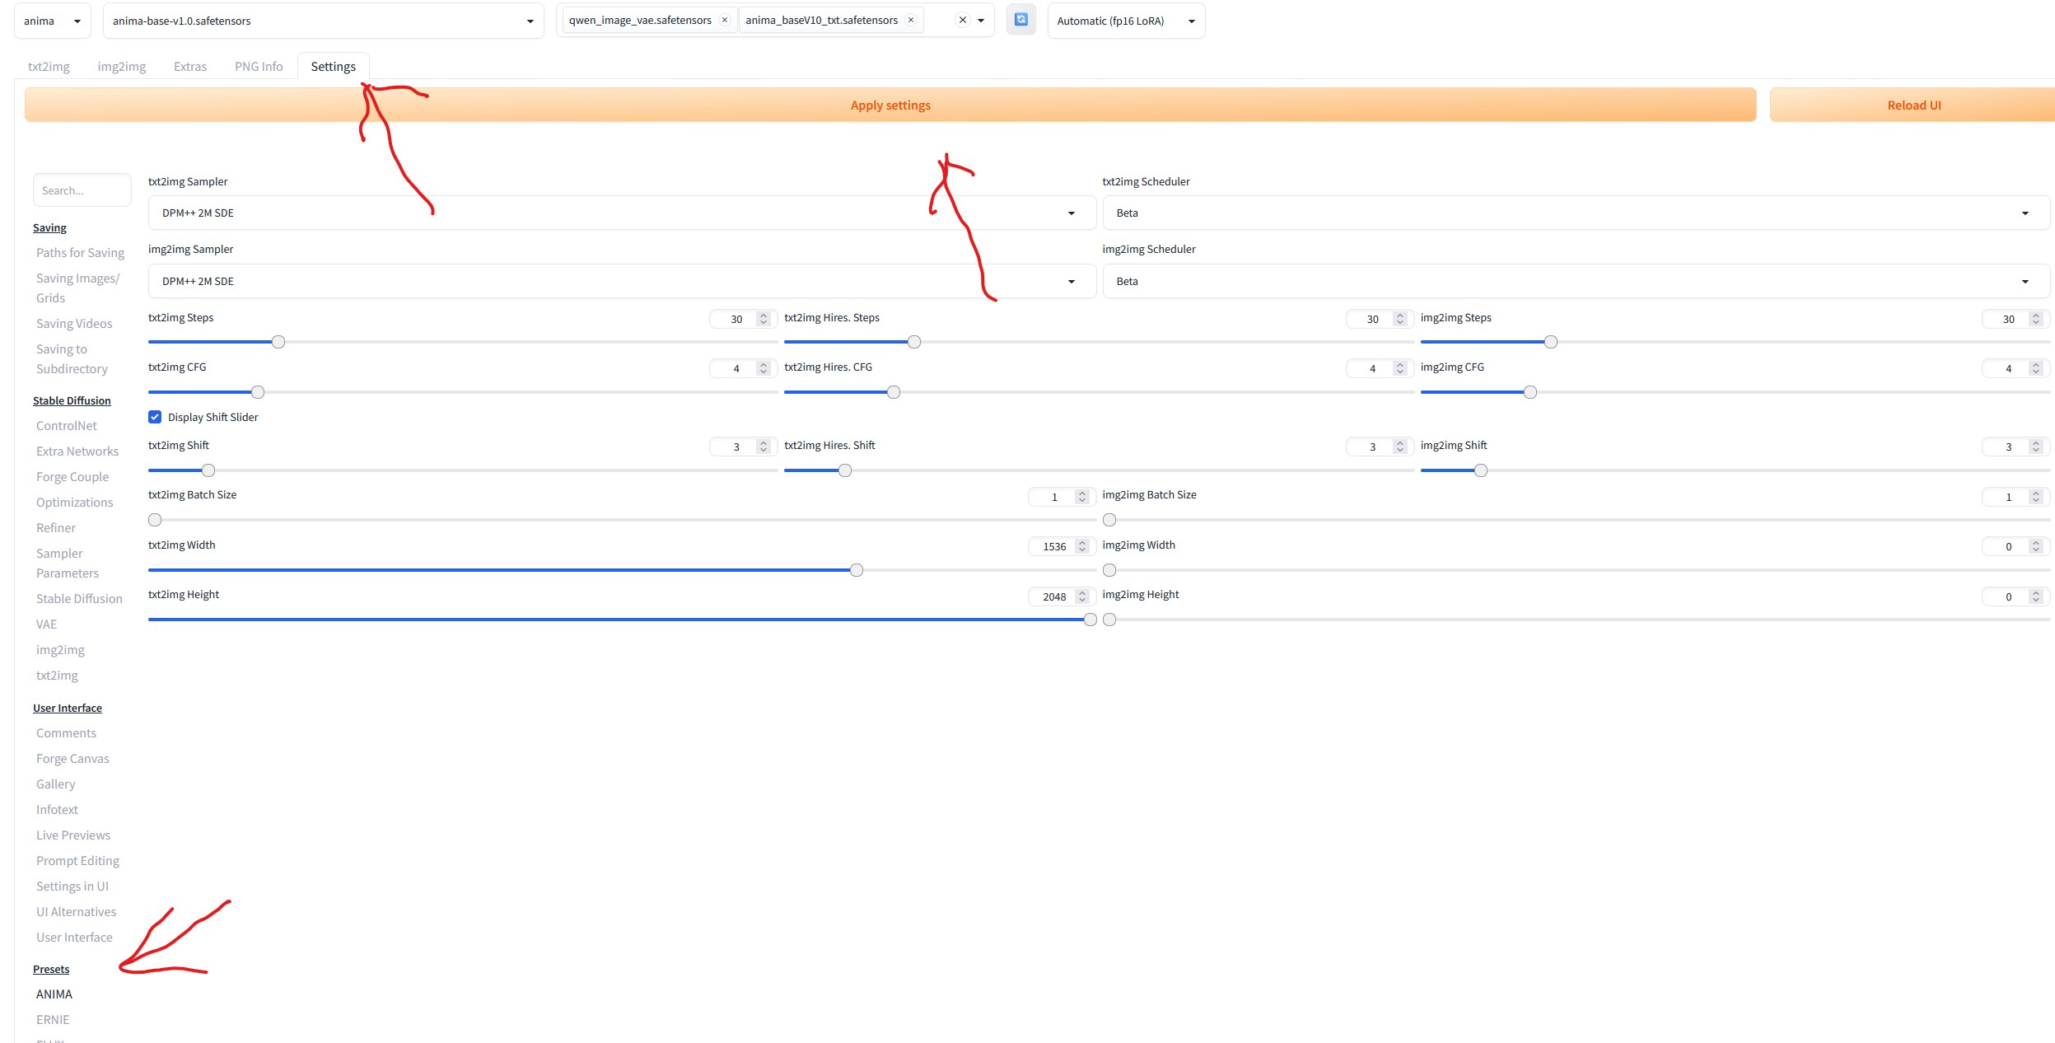The height and width of the screenshot is (1043, 2055).
Task: Click the img2img Height number field
Action: (2015, 596)
